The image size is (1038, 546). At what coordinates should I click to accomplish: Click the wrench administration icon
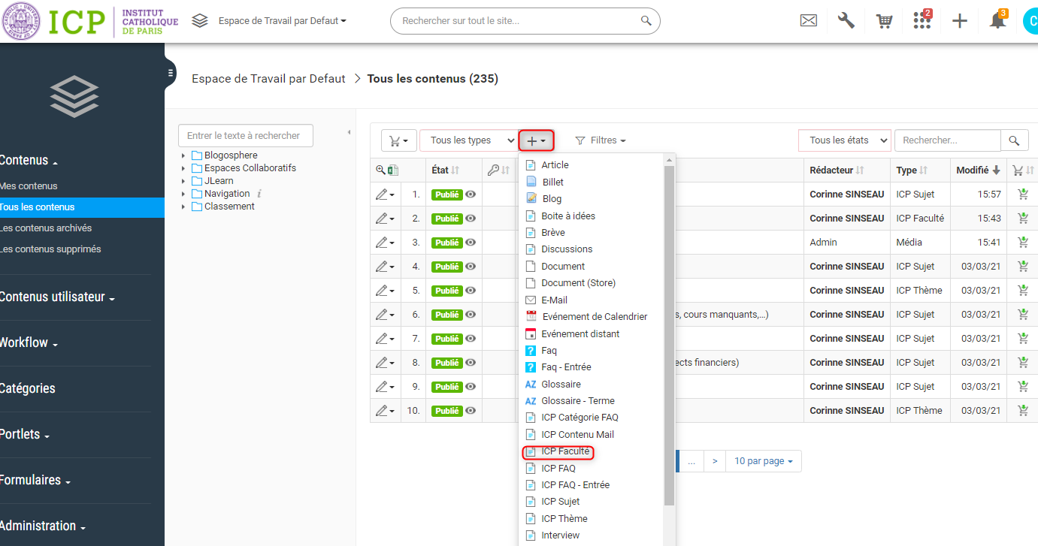846,21
